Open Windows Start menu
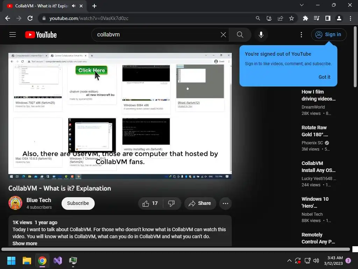Screen dimensions: 358x269 point(11,261)
